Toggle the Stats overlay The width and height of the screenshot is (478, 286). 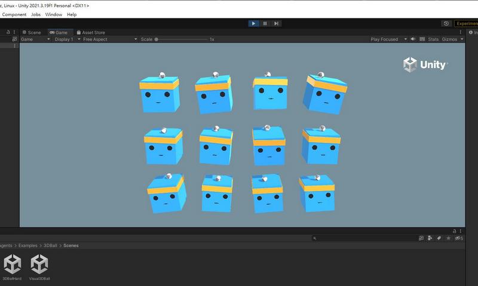click(433, 39)
